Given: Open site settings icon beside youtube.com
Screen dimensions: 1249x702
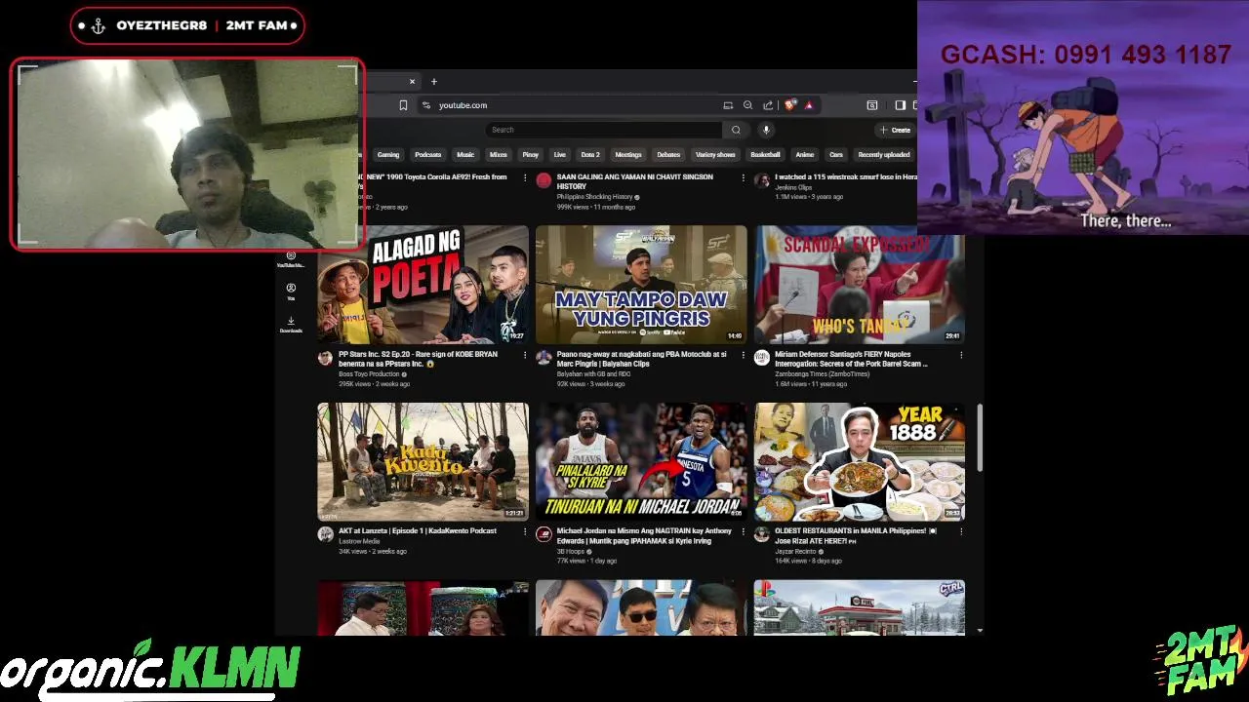Looking at the screenshot, I should click(x=426, y=105).
